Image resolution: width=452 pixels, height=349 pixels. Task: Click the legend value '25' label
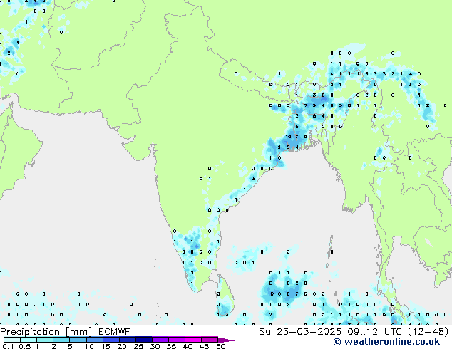[x=138, y=346]
